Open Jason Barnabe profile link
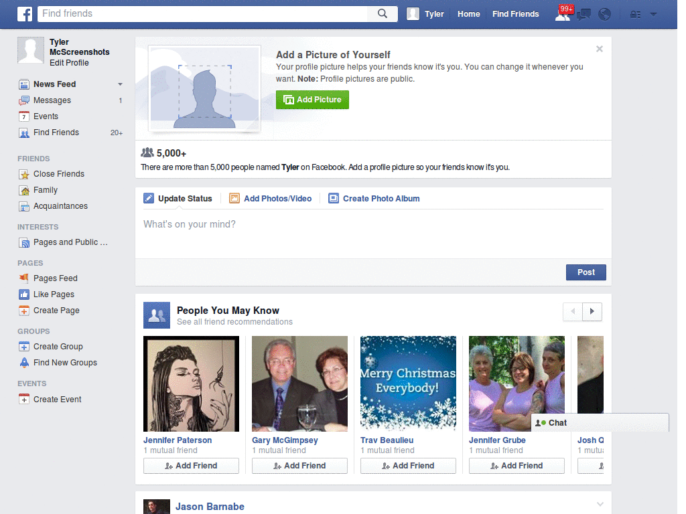The height and width of the screenshot is (514, 686). (x=210, y=507)
